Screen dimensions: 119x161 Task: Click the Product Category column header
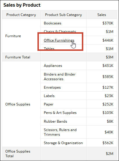[x=21, y=15]
